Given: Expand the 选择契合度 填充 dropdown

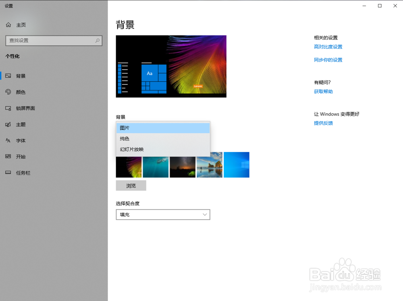Looking at the screenshot, I should pyautogui.click(x=163, y=214).
